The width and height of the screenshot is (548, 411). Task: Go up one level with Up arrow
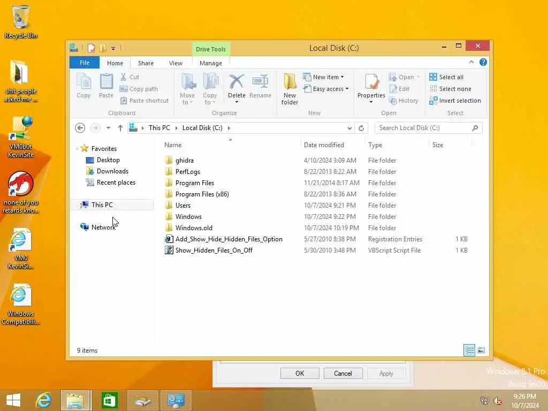click(120, 128)
